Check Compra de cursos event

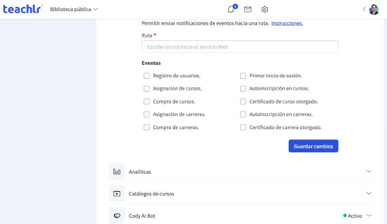[147, 102]
